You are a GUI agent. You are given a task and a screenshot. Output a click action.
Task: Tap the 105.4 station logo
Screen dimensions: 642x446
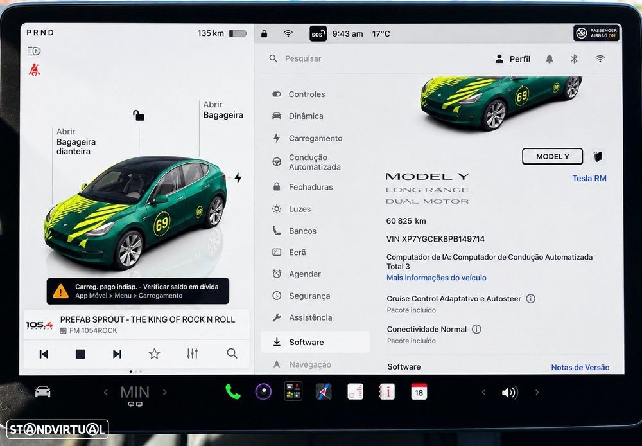point(39,325)
